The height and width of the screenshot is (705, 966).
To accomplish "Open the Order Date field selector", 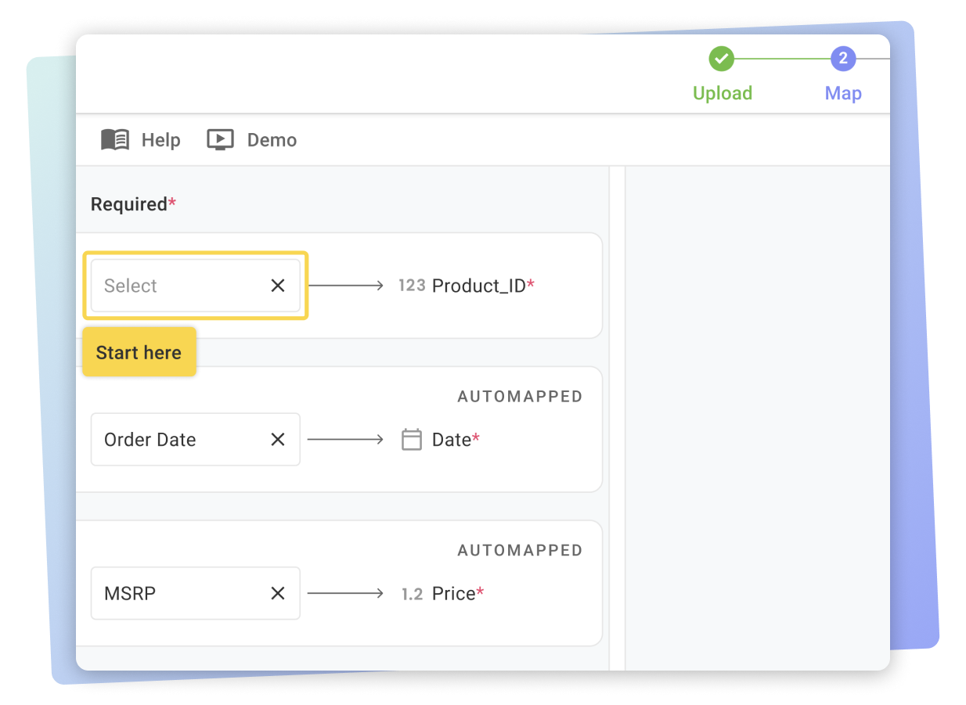I will coord(180,439).
